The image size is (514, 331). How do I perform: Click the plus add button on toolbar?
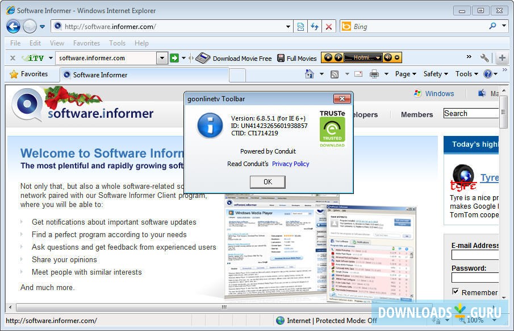[x=502, y=58]
